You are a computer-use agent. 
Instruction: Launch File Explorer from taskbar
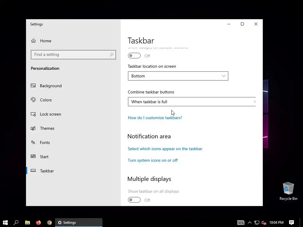[28, 223]
